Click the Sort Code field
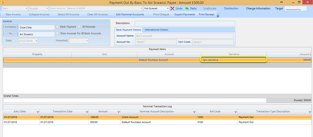 (213, 42)
